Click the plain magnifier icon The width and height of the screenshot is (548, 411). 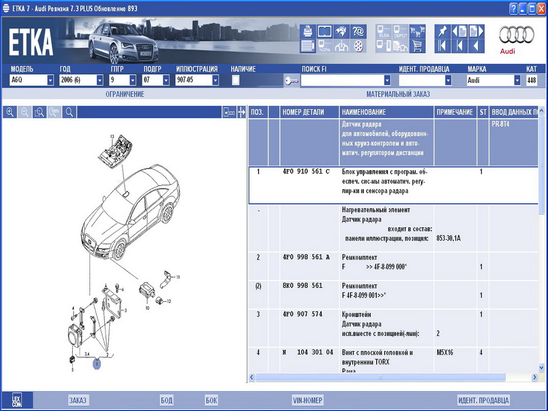click(x=69, y=112)
